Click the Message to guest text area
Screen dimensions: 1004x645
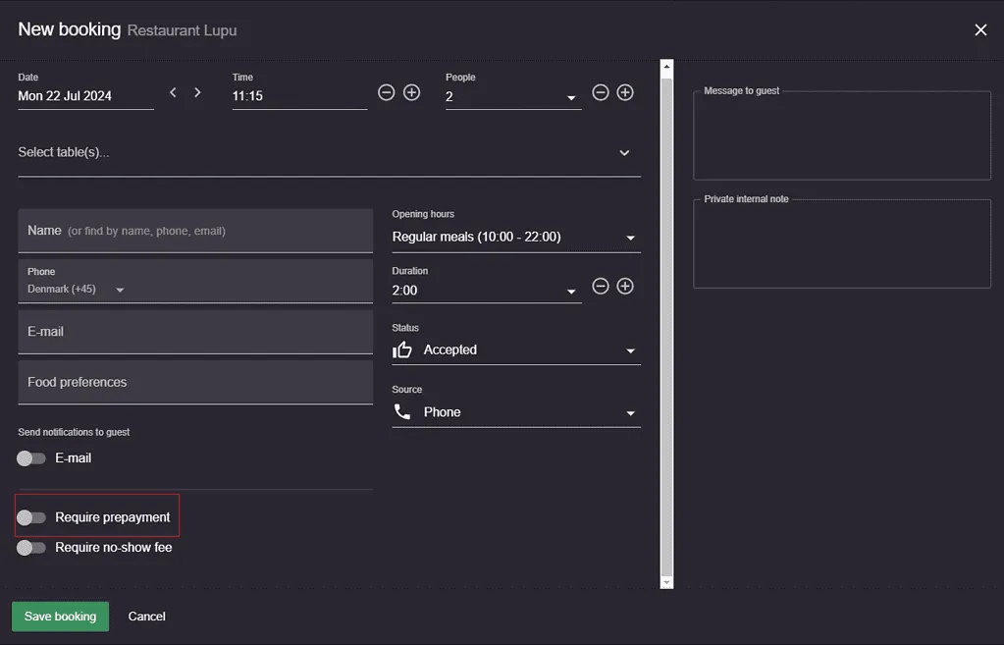(x=842, y=135)
